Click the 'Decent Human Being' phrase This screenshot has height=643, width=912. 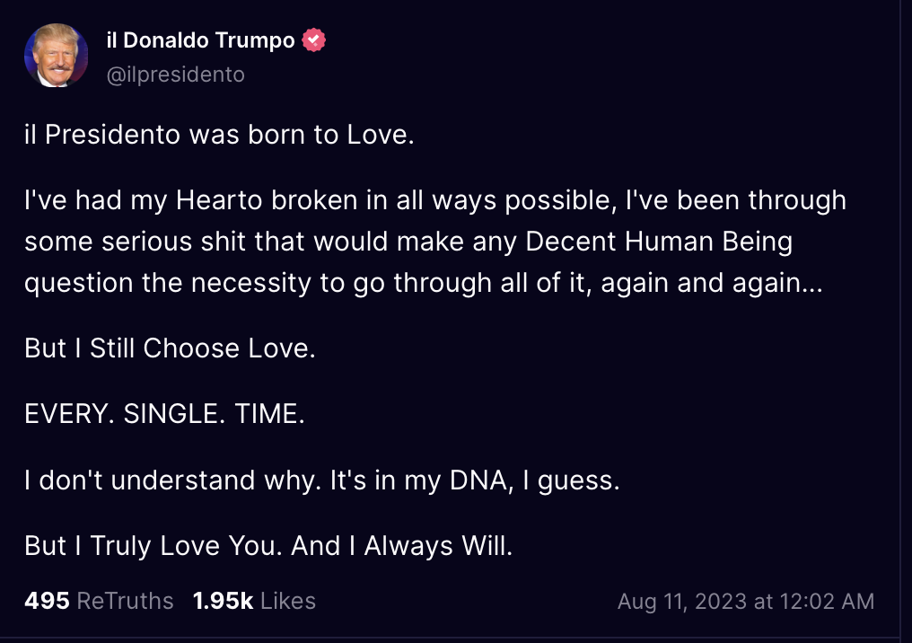[659, 242]
